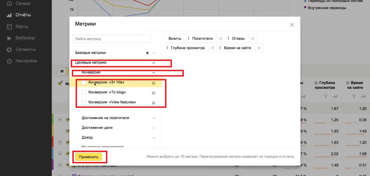
Task: Open the Отчёты reports section
Action: coord(23,15)
